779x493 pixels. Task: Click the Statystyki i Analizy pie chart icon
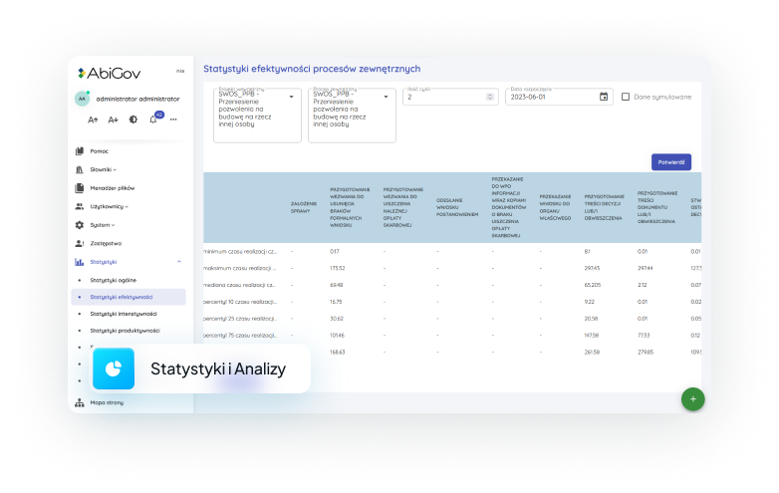point(114,369)
